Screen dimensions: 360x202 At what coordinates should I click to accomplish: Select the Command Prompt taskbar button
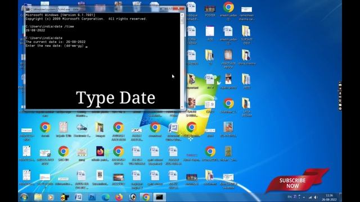[x=159, y=197]
